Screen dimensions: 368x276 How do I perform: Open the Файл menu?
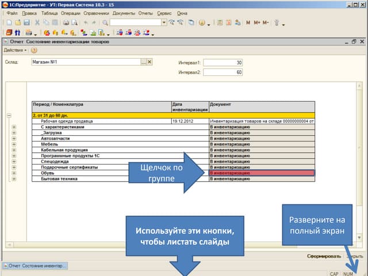[12, 13]
